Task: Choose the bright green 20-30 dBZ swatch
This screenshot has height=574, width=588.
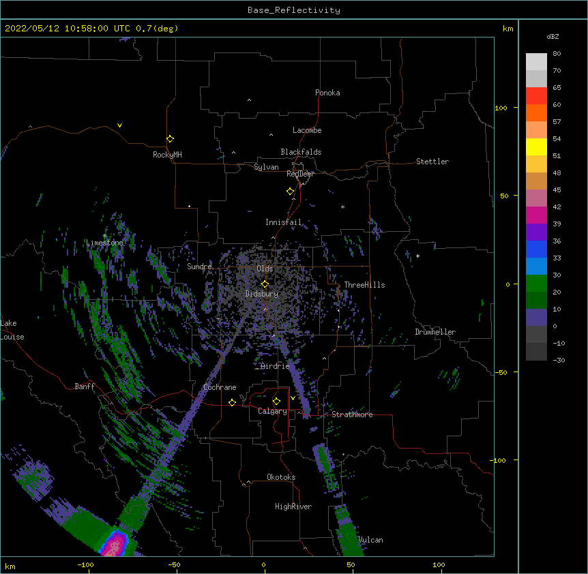Action: coord(536,284)
